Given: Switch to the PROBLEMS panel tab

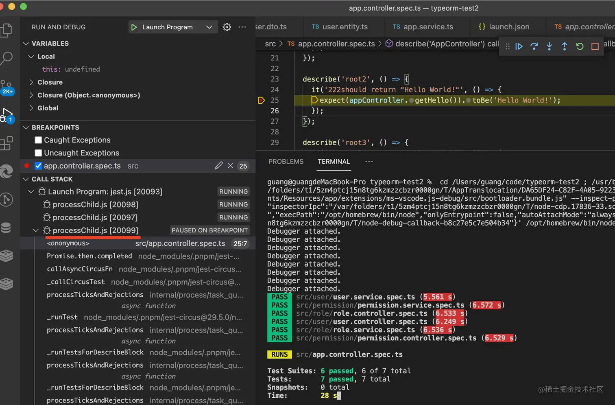Looking at the screenshot, I should [x=286, y=162].
